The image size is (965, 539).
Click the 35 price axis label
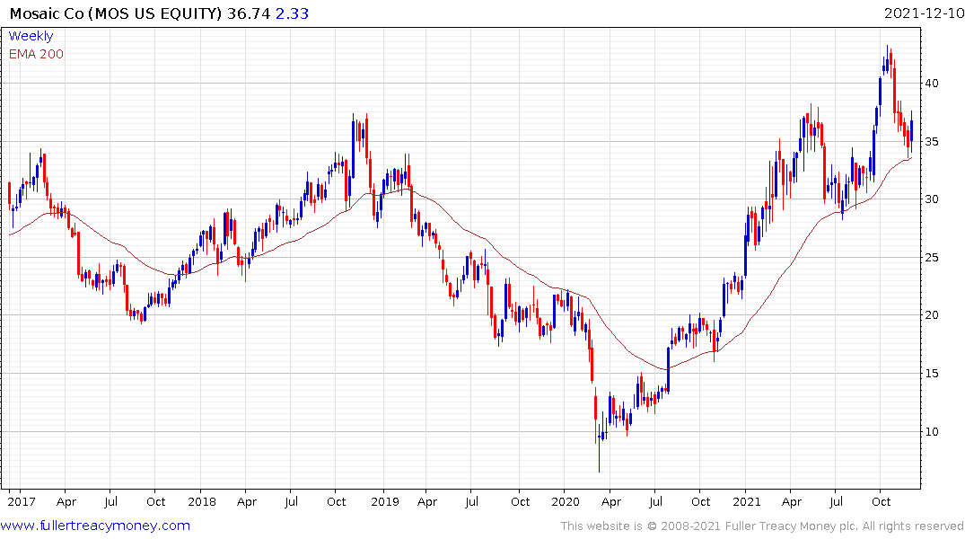coord(932,142)
